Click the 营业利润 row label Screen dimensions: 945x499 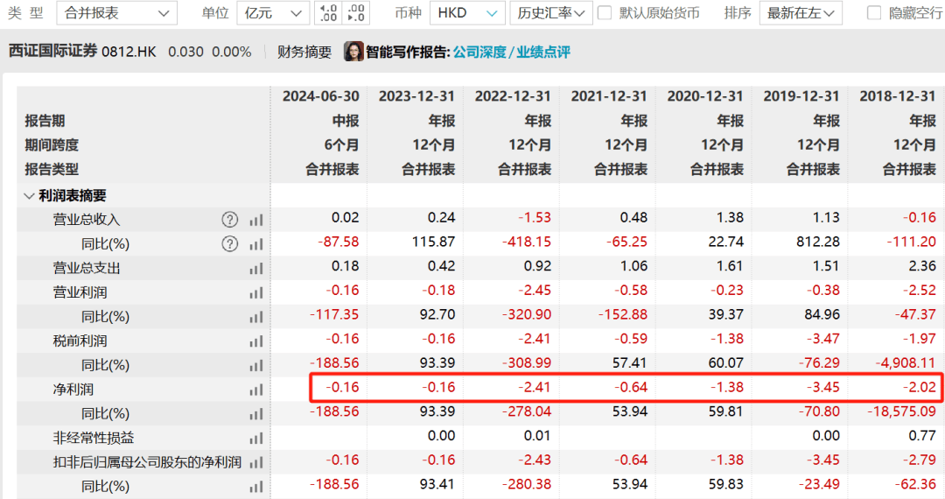pos(80,293)
